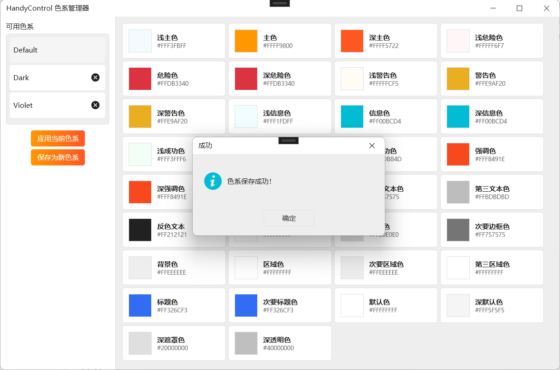Click the #20000000 hex value
This screenshot has height=370, width=560.
[x=172, y=348]
